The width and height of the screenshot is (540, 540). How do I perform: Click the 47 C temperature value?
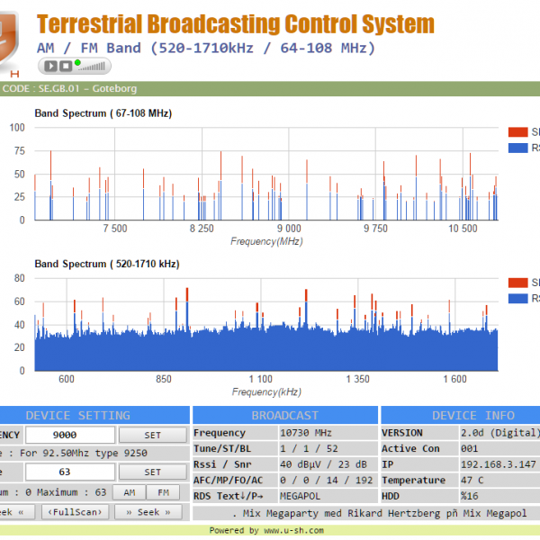point(472,480)
